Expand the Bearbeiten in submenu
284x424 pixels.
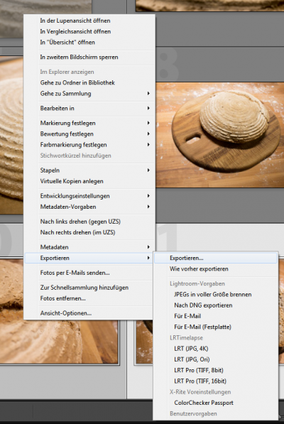[89, 108]
